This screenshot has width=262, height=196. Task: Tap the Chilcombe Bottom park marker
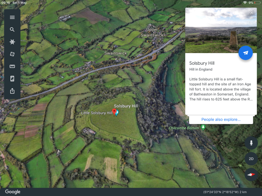point(203,128)
